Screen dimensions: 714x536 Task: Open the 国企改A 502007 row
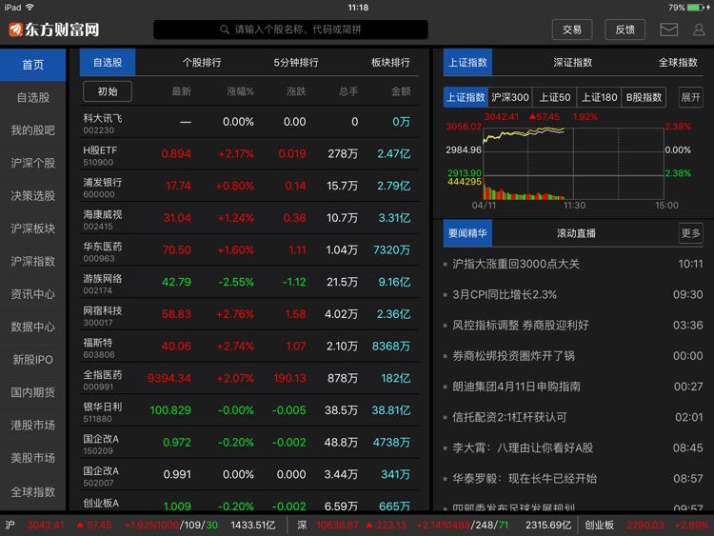[249, 474]
